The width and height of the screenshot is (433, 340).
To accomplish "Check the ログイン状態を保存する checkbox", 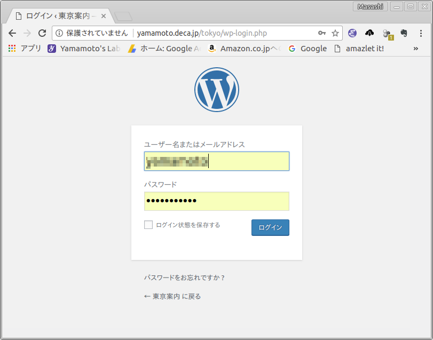I will tap(148, 225).
